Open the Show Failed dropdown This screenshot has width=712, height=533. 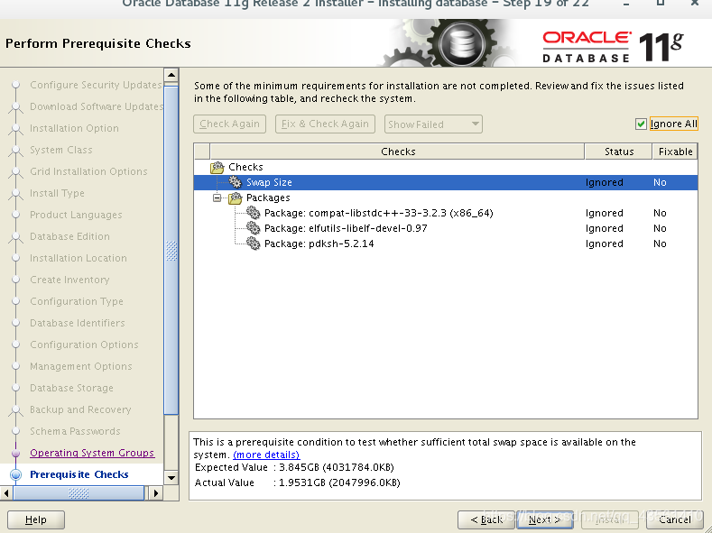(433, 124)
